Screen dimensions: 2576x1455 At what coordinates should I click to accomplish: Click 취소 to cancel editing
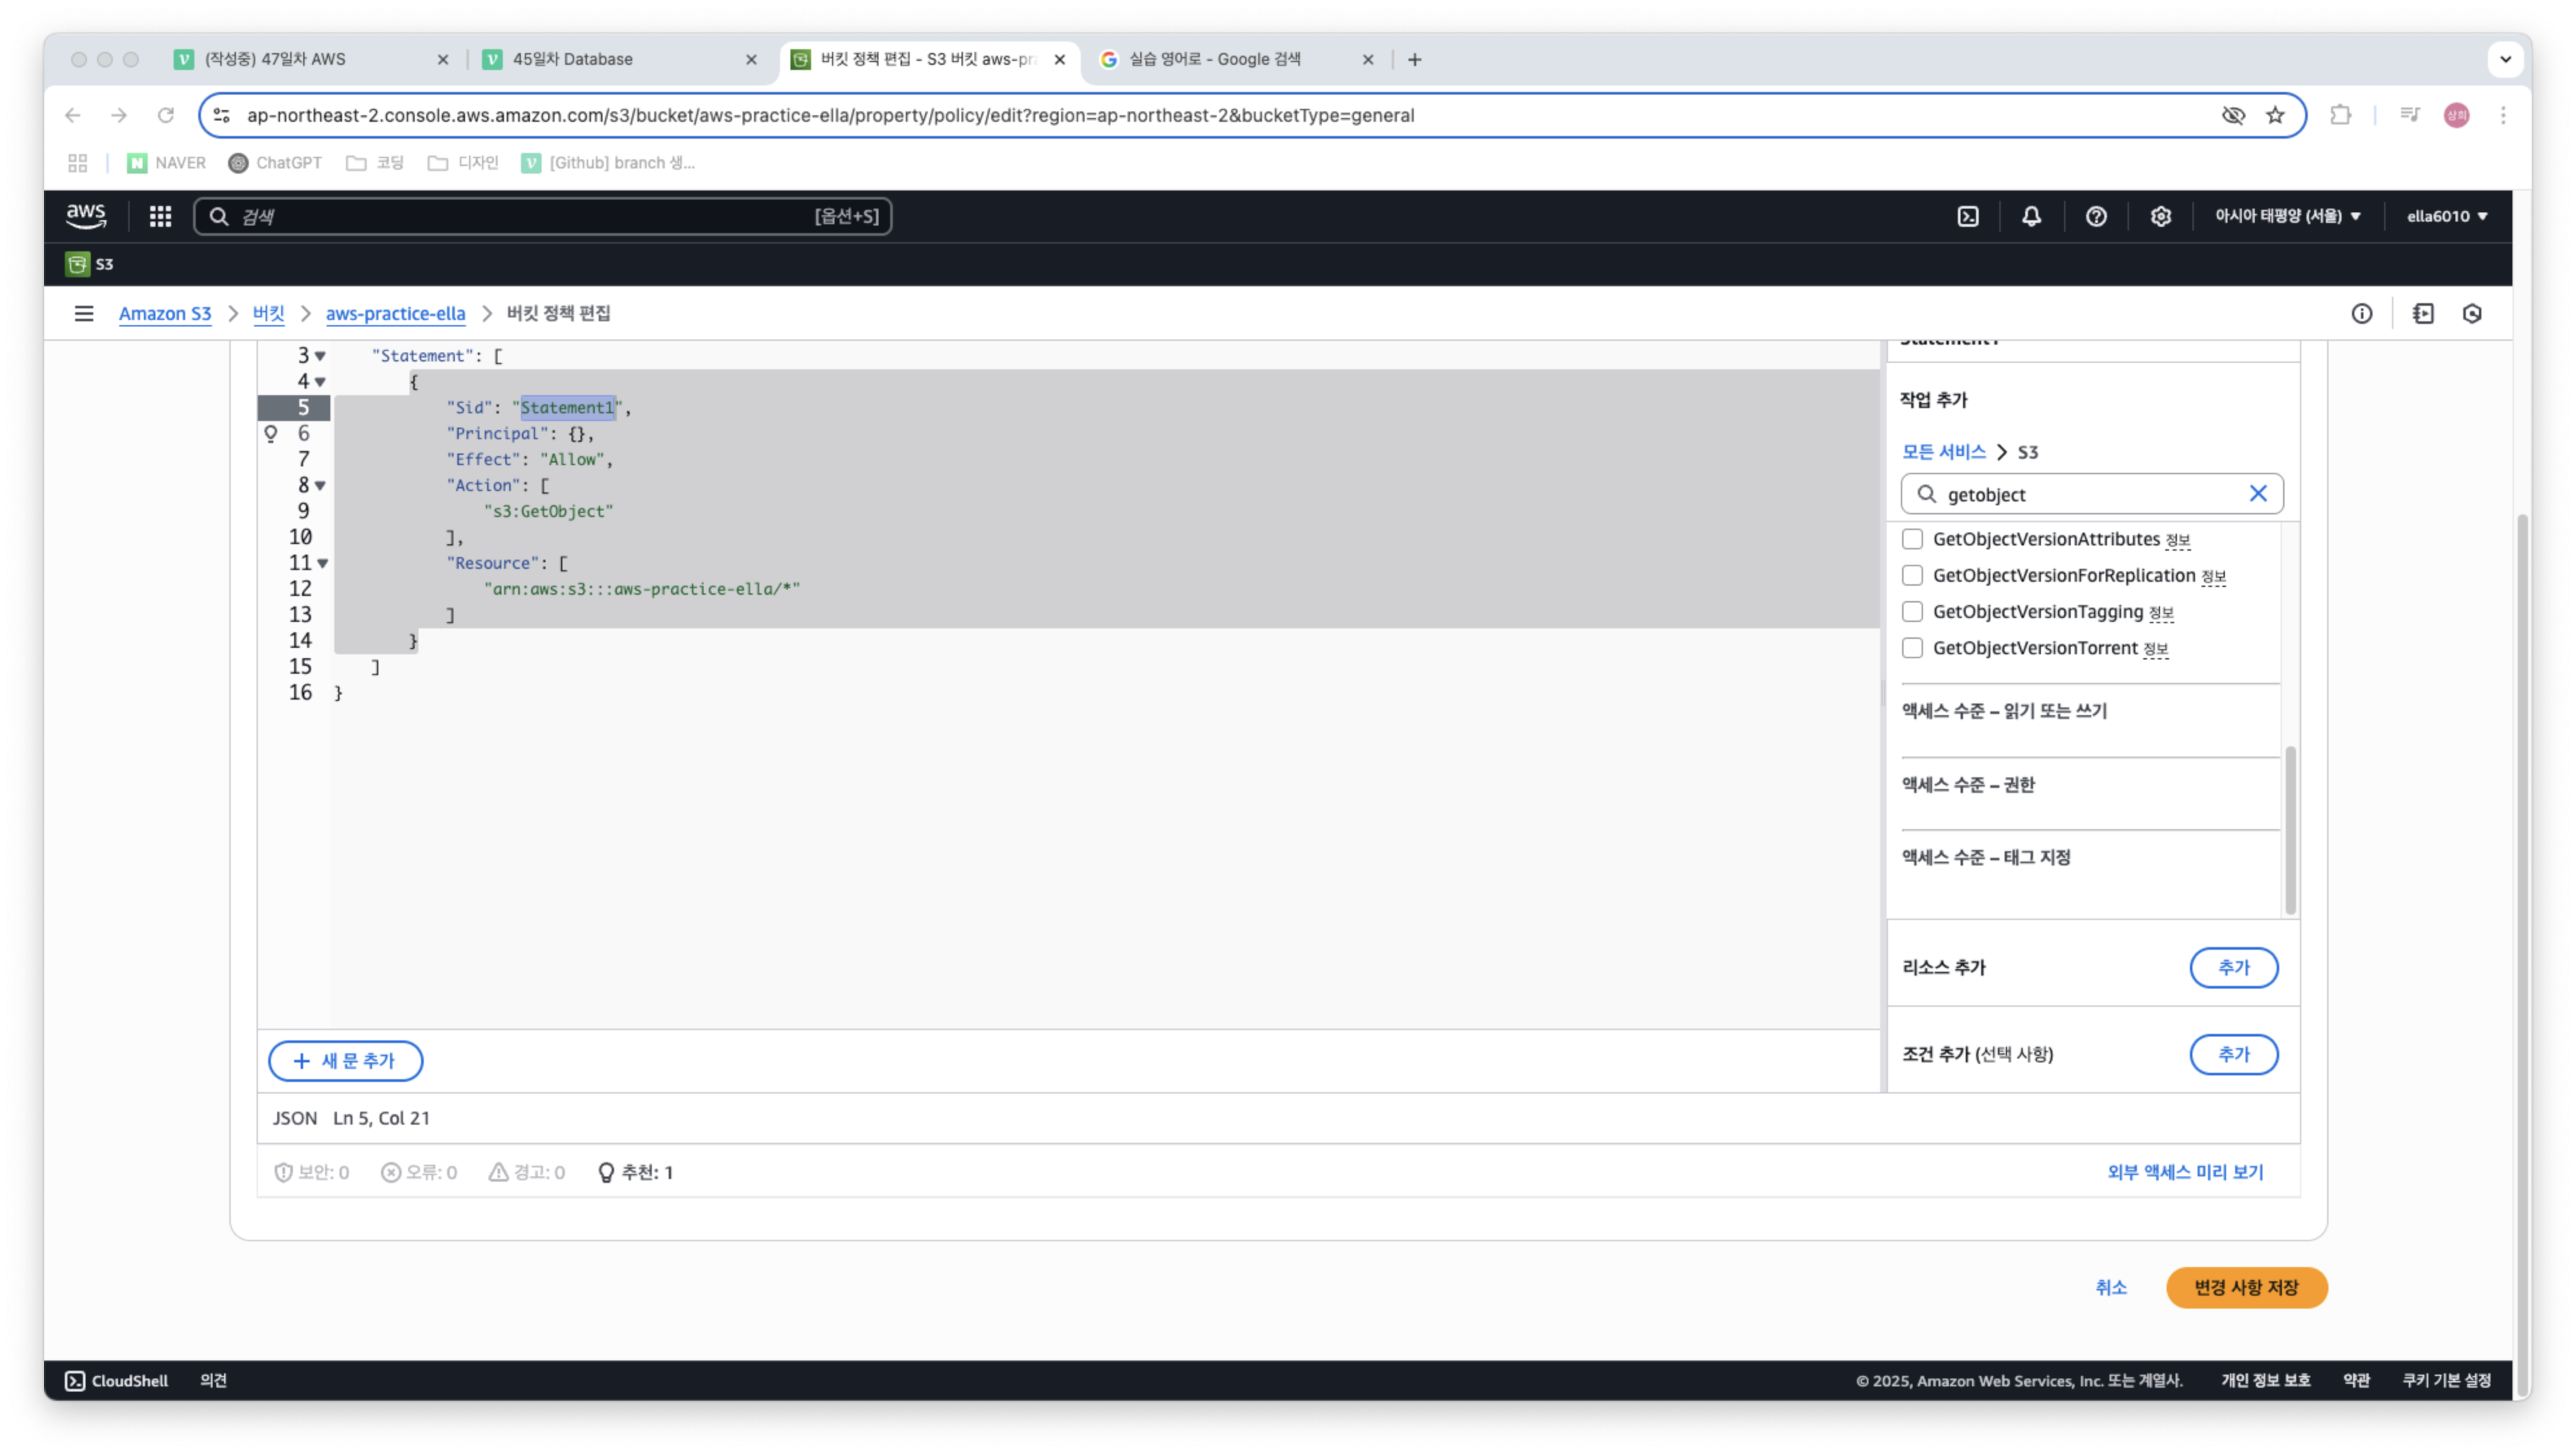[2110, 1287]
